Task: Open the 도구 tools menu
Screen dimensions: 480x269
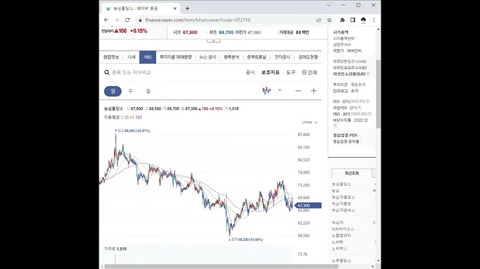Action: click(291, 73)
